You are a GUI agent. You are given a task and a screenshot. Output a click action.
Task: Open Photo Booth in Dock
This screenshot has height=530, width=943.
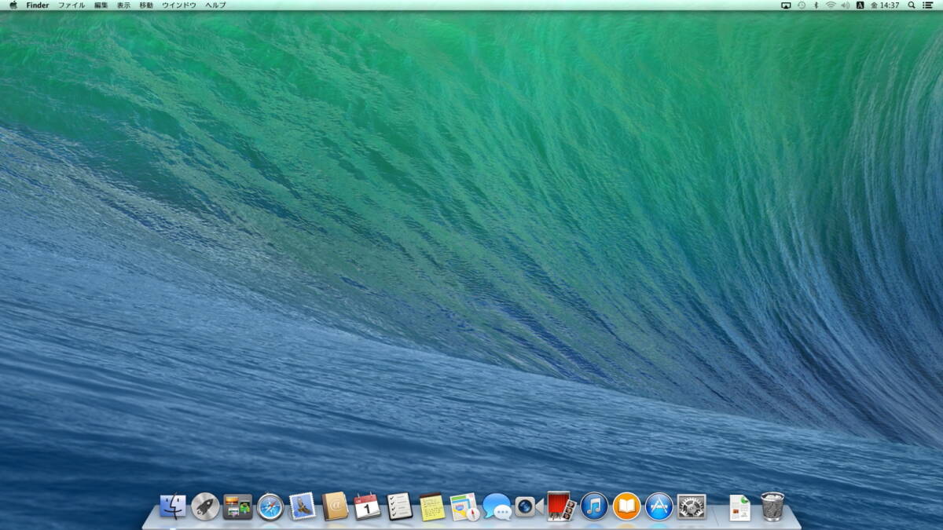[562, 506]
